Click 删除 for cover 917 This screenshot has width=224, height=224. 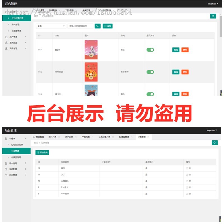pyautogui.click(x=185, y=50)
